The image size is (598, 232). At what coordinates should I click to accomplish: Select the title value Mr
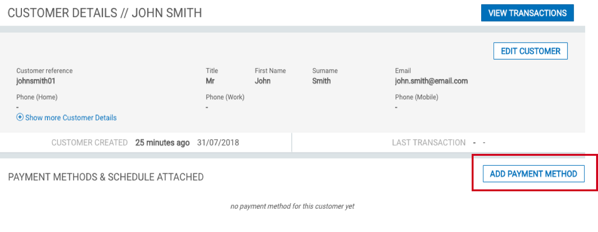[x=210, y=81]
